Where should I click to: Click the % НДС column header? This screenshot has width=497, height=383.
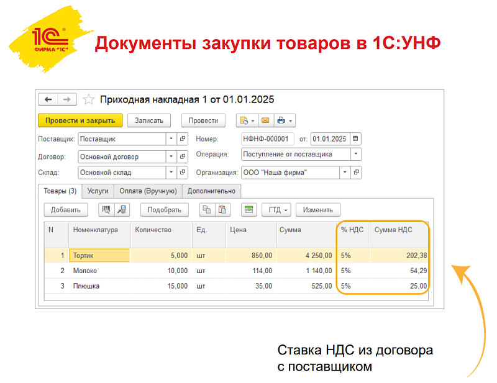(353, 235)
